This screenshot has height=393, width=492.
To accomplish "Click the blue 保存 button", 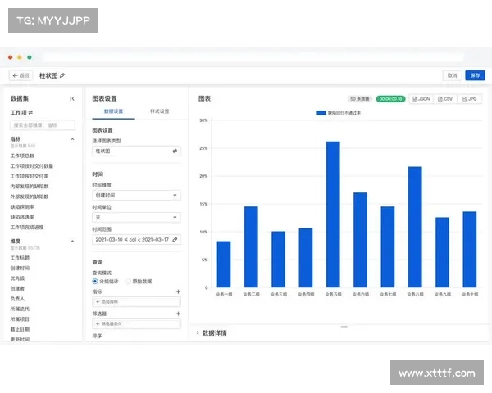I will (x=475, y=75).
